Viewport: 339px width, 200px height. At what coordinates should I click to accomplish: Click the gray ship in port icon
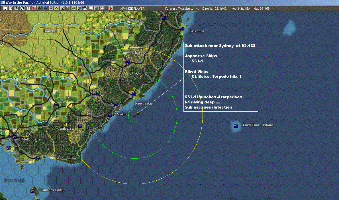click(74, 8)
